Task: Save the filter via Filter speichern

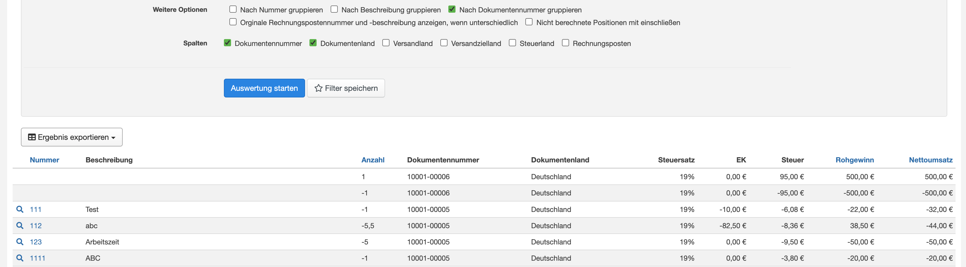Action: point(346,88)
